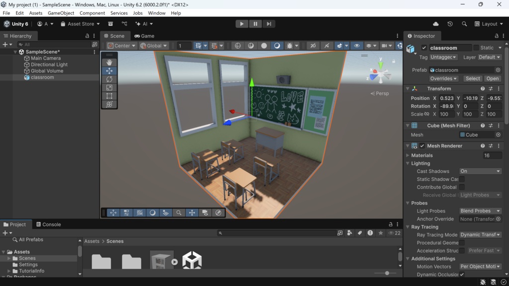Toggle the Static checkbox

476,48
